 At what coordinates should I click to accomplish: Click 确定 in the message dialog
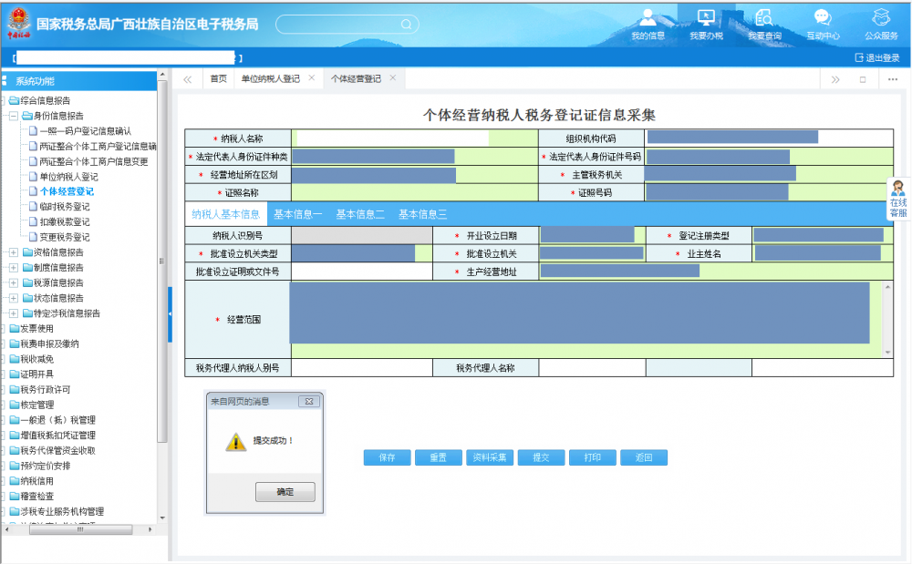point(285,492)
